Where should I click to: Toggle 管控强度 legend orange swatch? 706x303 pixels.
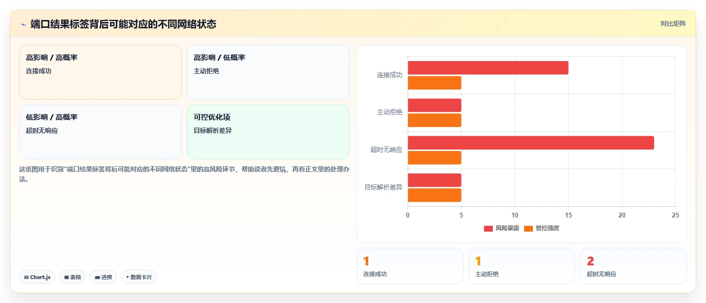(x=528, y=229)
